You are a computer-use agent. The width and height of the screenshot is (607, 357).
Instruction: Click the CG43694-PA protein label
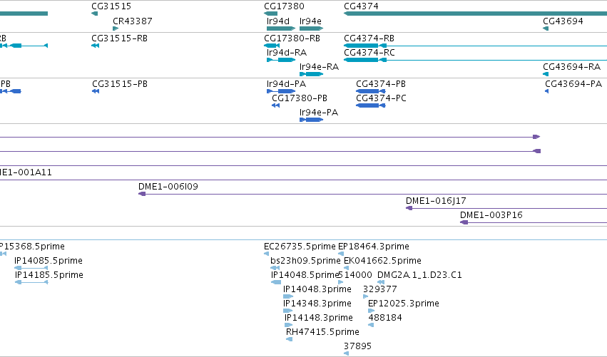point(573,84)
